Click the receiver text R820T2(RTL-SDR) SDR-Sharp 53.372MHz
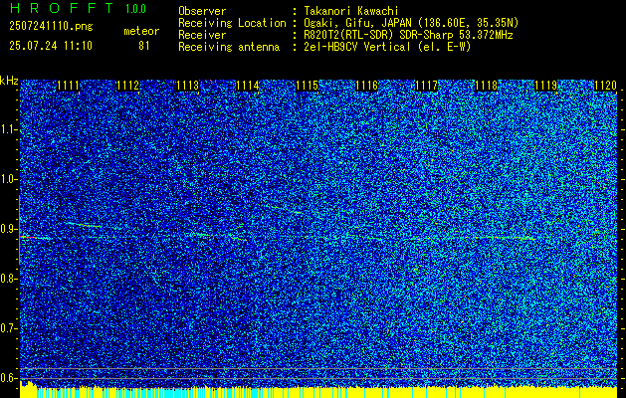This screenshot has height=398, width=626. pos(408,35)
